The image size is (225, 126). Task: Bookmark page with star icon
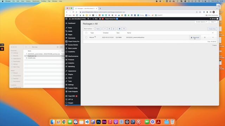pos(200,12)
